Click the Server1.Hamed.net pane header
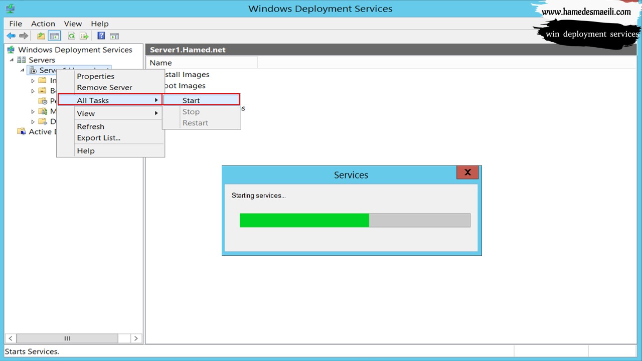The height and width of the screenshot is (361, 642). click(391, 50)
